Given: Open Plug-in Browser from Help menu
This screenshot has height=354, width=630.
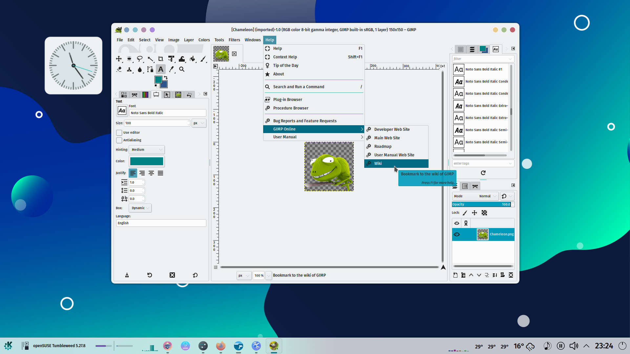Looking at the screenshot, I should tap(314, 100).
